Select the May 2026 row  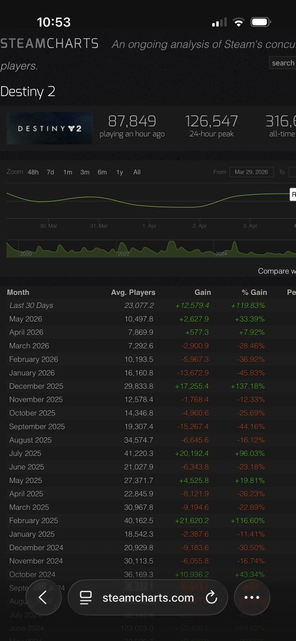tap(148, 319)
